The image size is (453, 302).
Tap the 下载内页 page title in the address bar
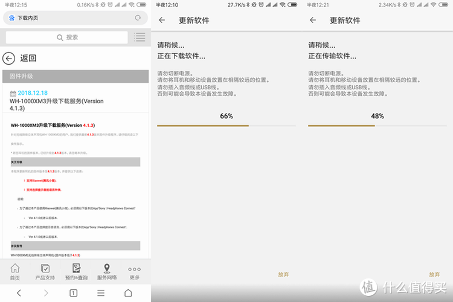tap(28, 18)
